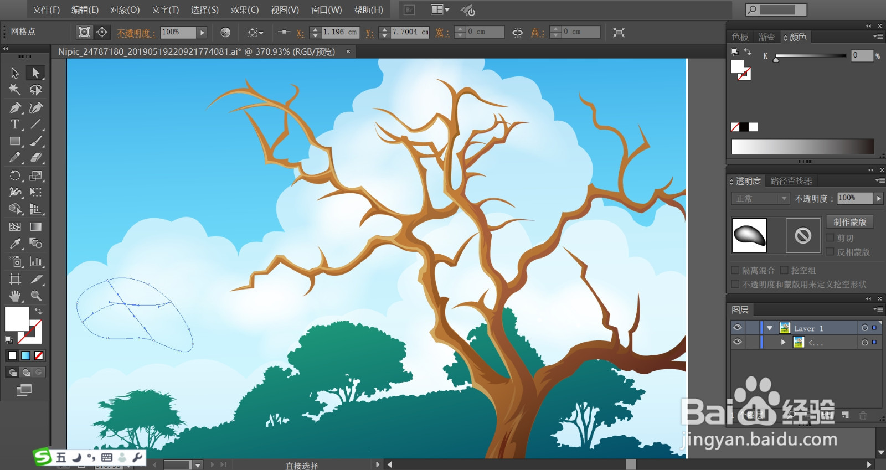Open the color panel flyout menu
Image resolution: width=886 pixels, height=470 pixels.
pyautogui.click(x=878, y=37)
